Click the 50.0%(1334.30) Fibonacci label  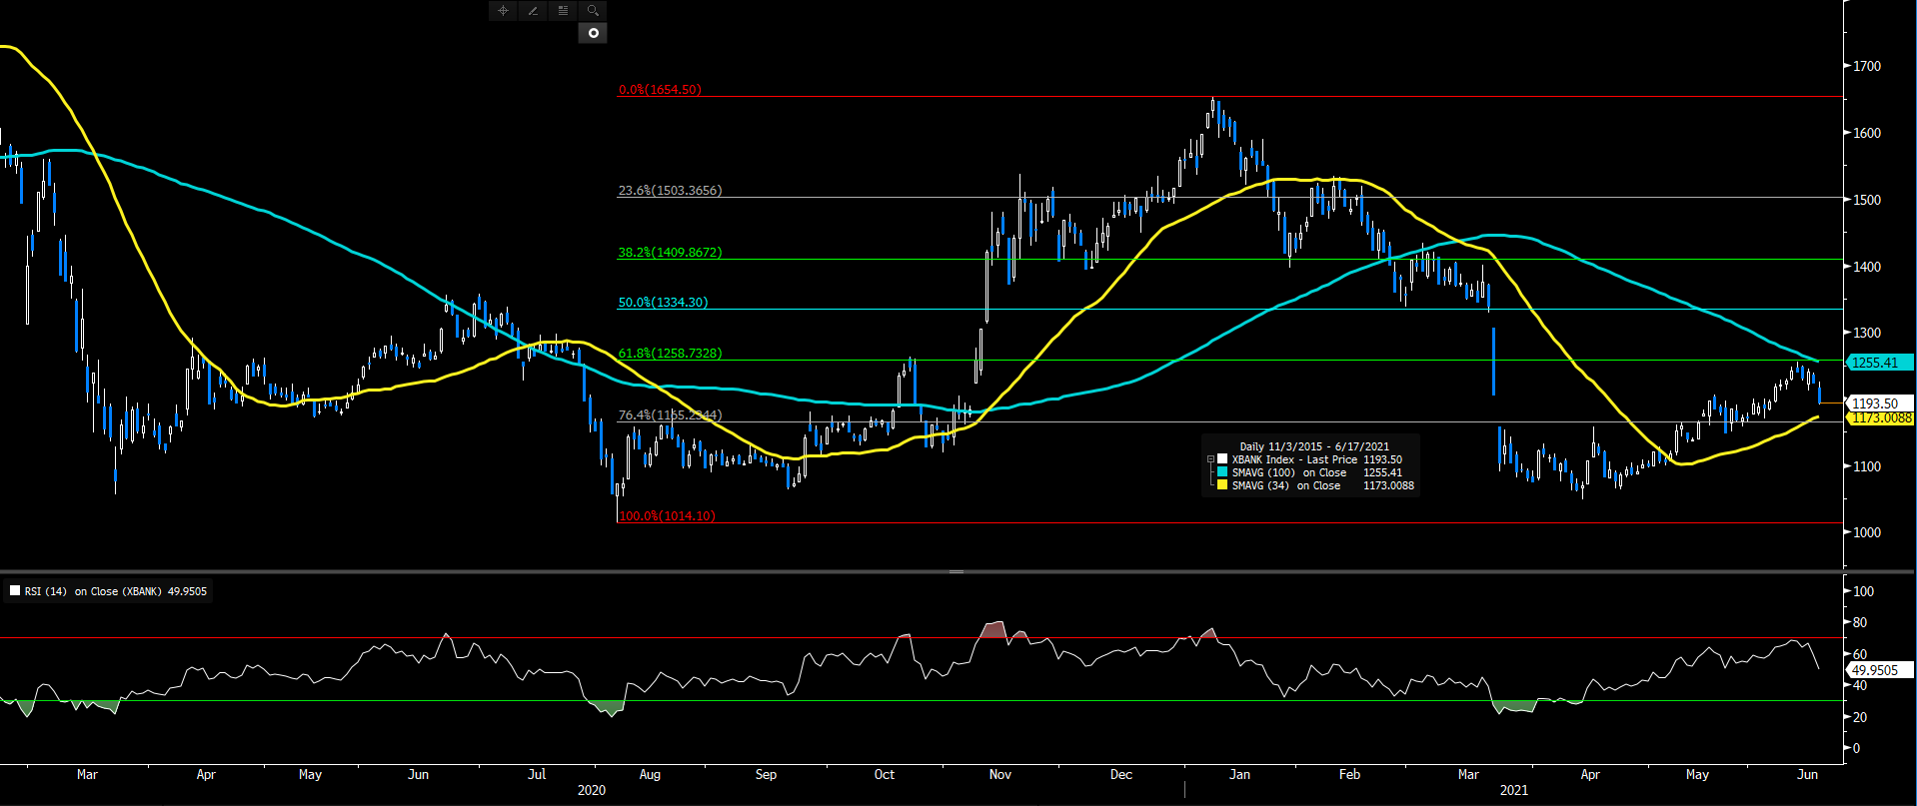coord(663,302)
